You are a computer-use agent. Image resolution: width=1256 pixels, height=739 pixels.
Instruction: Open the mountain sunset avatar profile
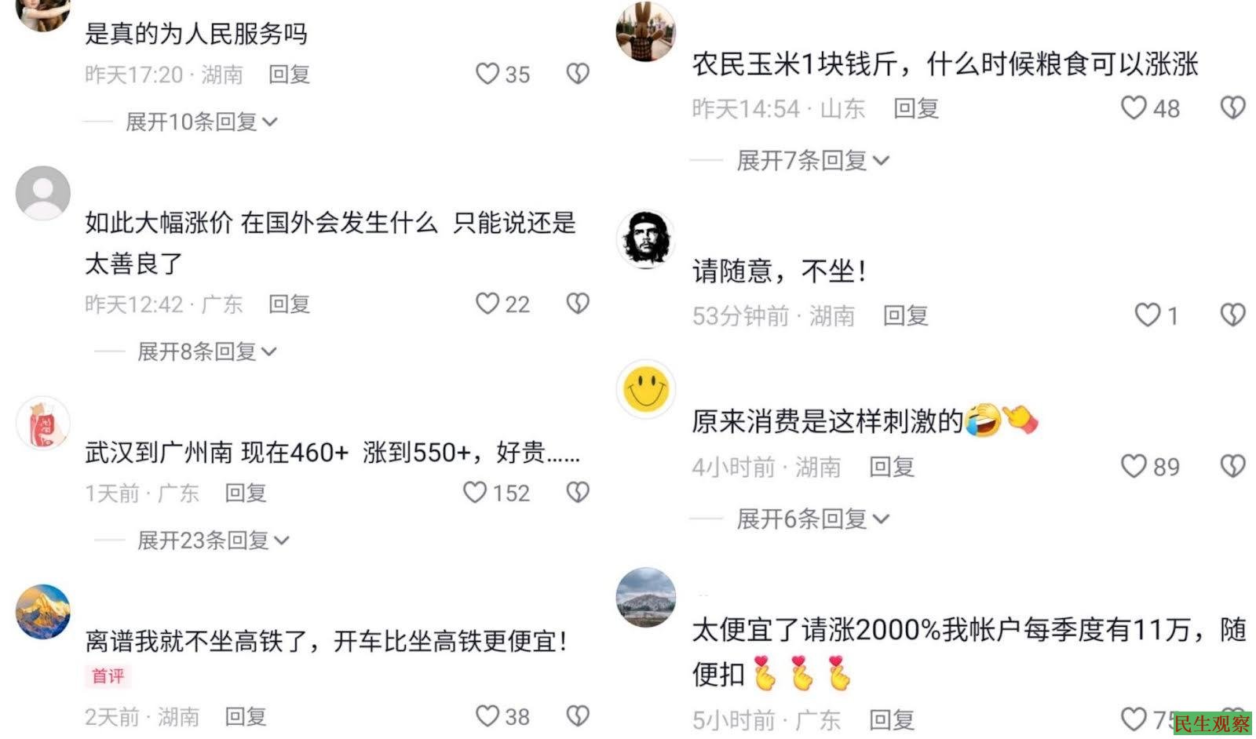[x=43, y=612]
